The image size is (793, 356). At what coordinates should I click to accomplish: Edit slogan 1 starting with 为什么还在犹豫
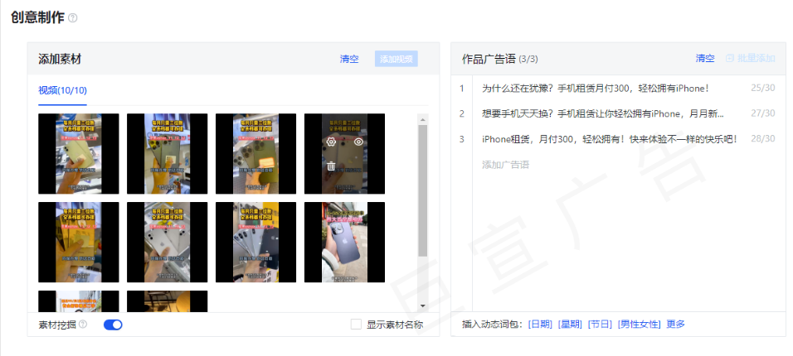[x=596, y=89]
